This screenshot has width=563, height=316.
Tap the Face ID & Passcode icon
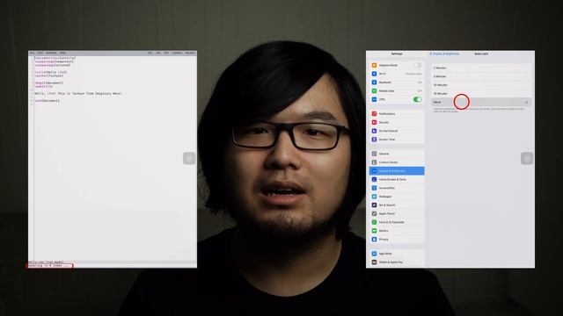pos(374,222)
